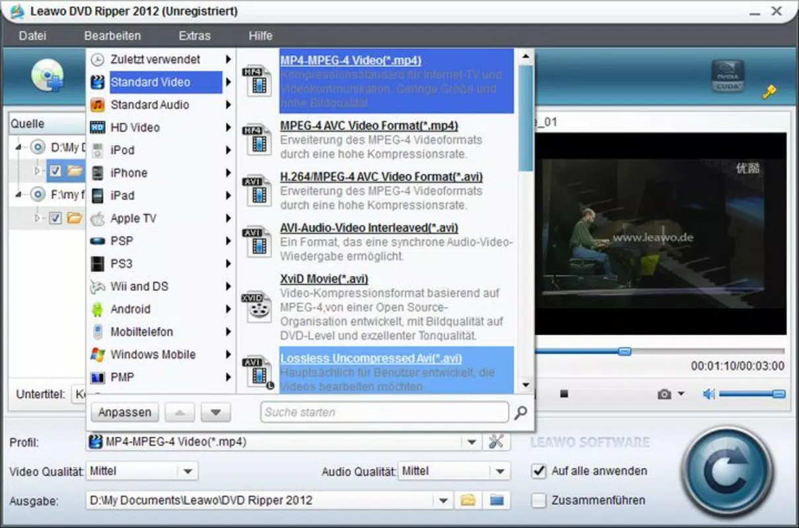The width and height of the screenshot is (799, 528).
Task: Click the Wii and DS controller icon
Action: (98, 286)
